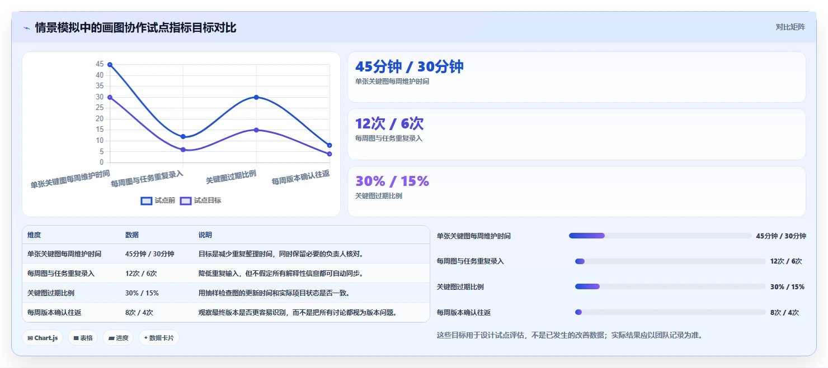Image resolution: width=828 pixels, height=368 pixels.
Task: Click the description starting 目标是减少重复整理时间
Action: click(x=282, y=254)
